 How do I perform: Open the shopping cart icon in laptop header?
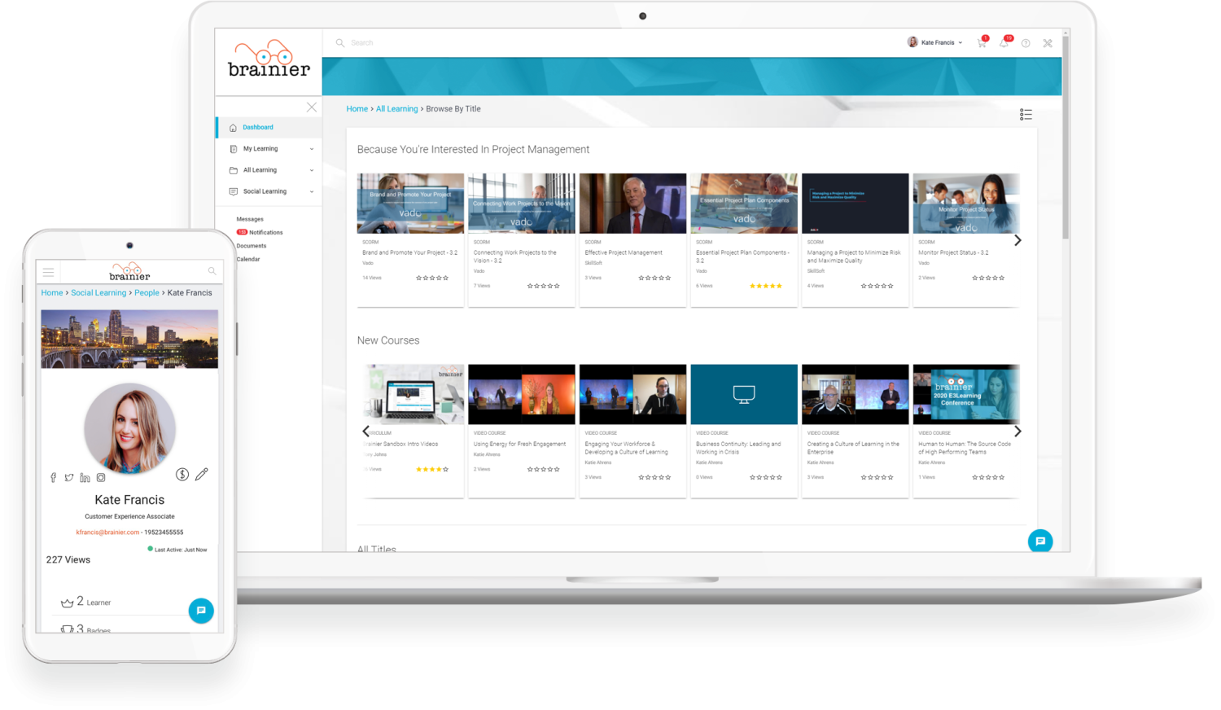coord(982,42)
